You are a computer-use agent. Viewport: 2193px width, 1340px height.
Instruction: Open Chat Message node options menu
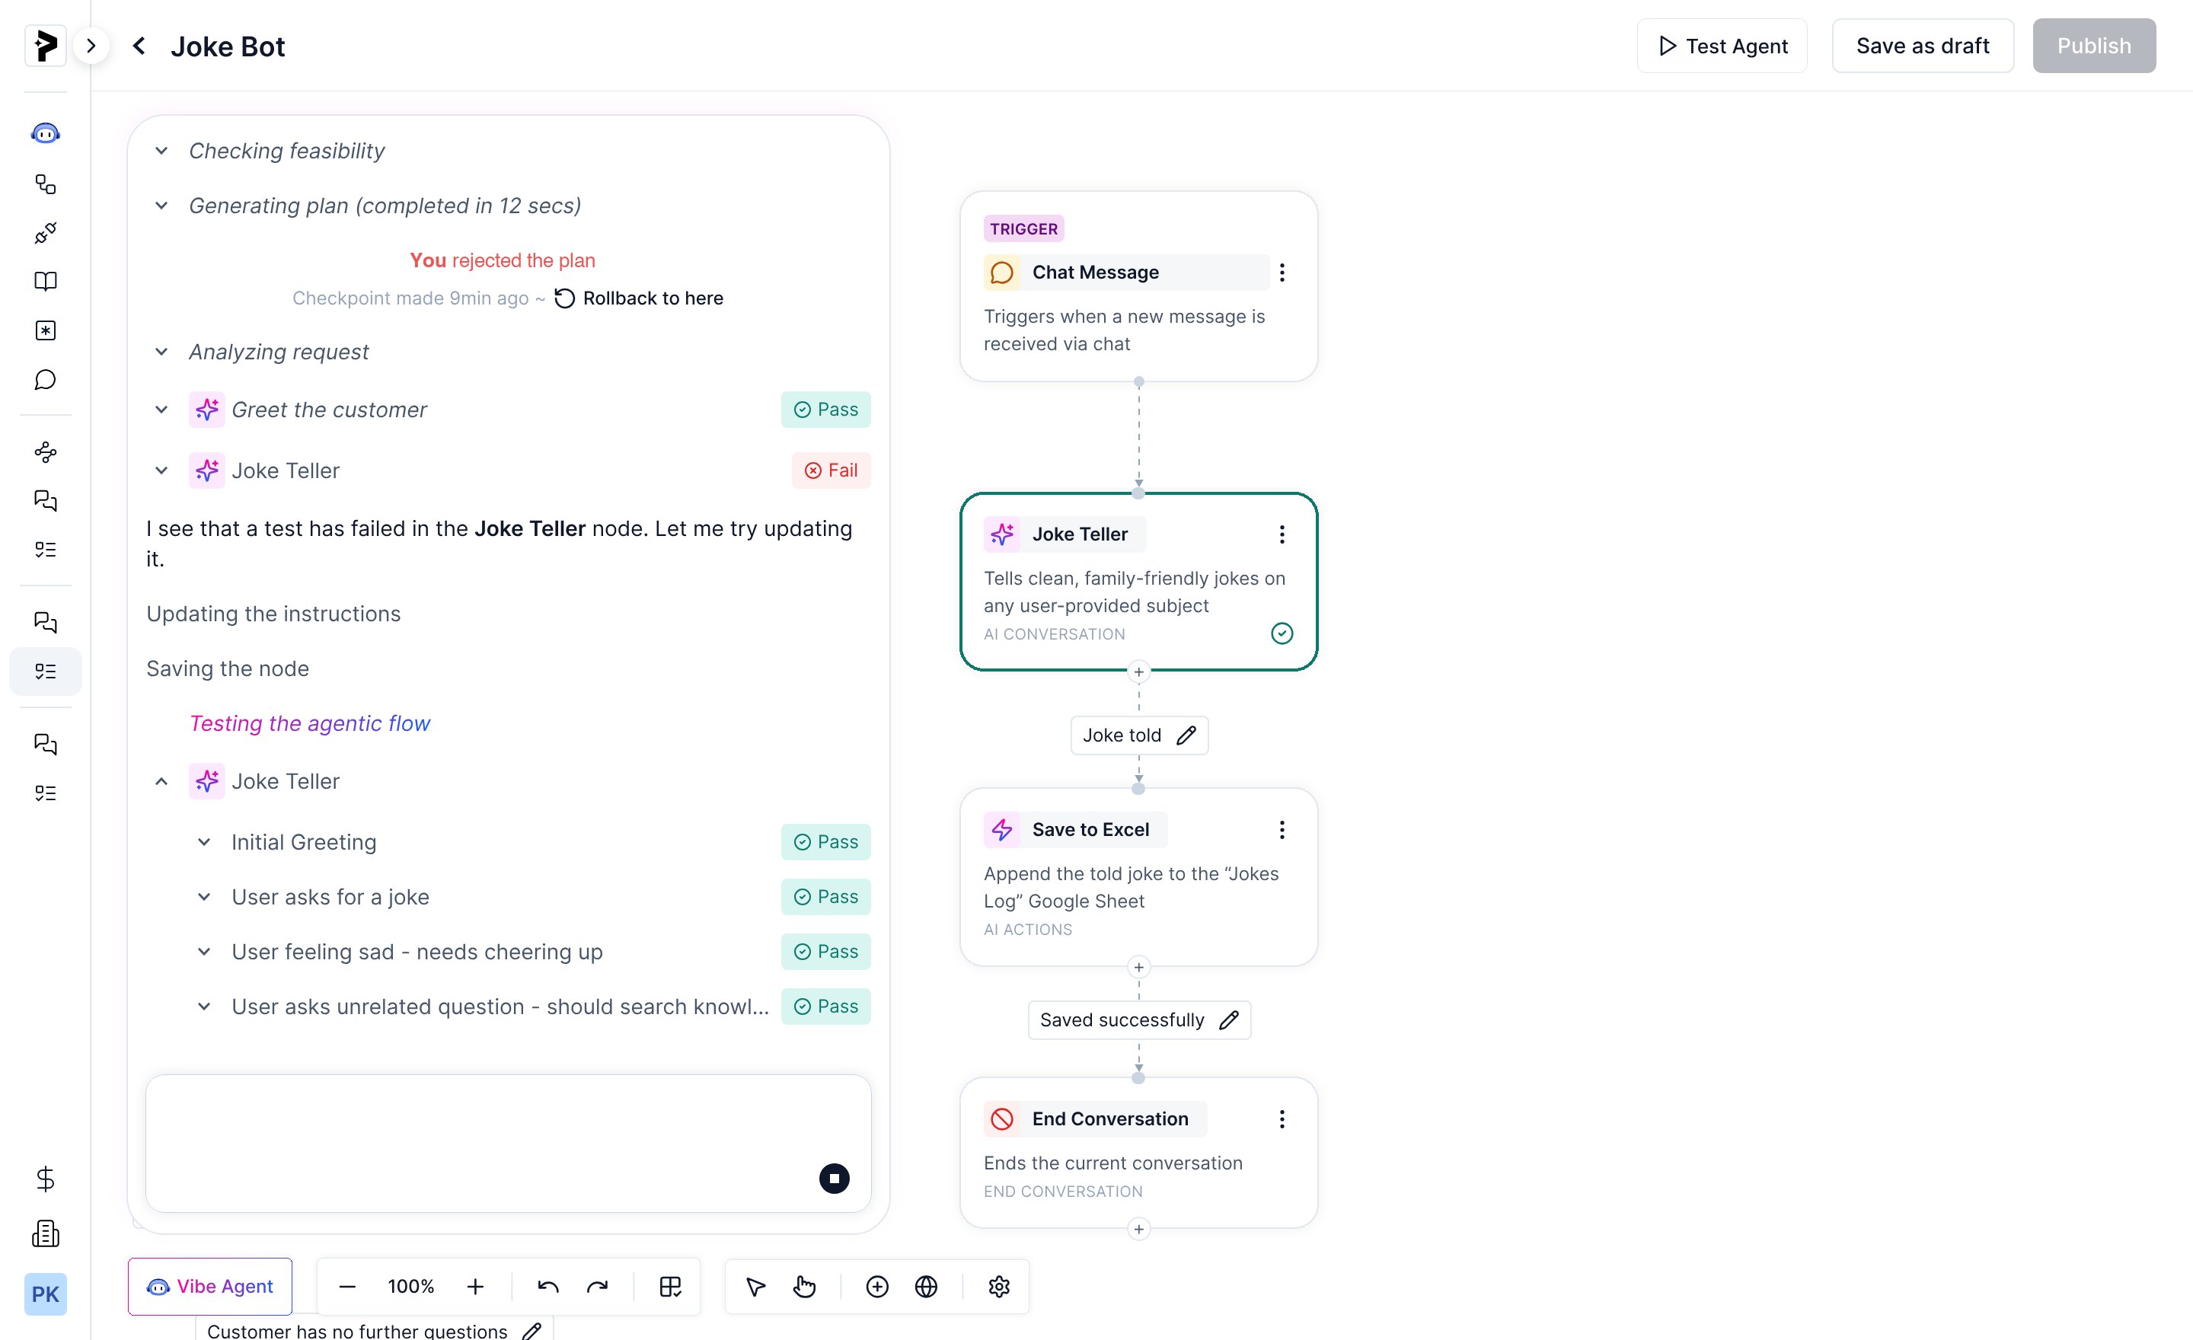(1282, 273)
